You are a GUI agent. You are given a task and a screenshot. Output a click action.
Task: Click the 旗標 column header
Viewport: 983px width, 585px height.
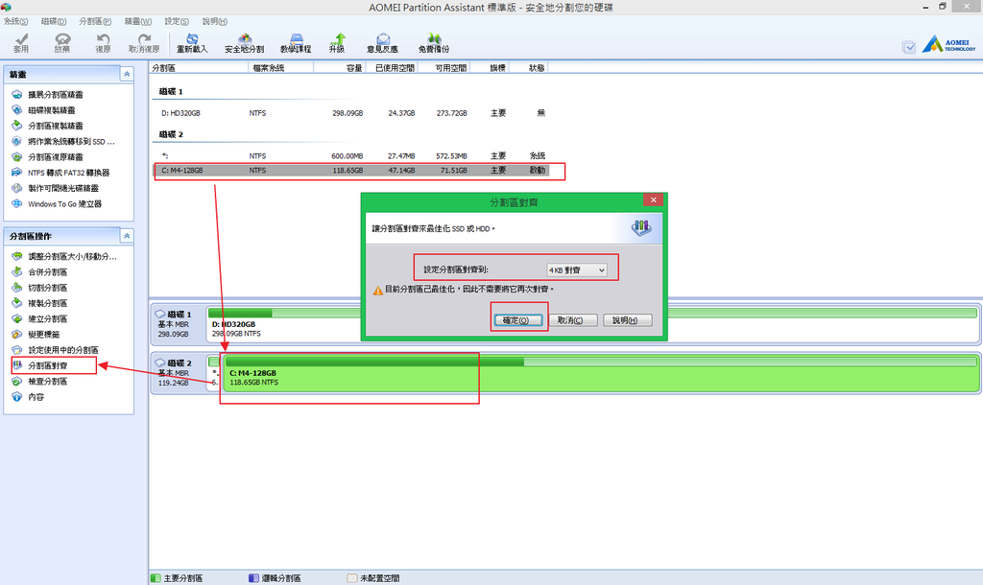(x=490, y=68)
